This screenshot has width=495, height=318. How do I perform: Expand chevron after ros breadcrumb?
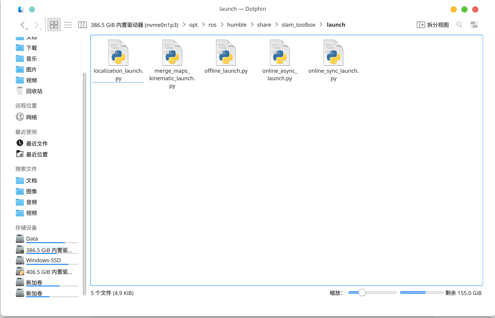point(222,25)
